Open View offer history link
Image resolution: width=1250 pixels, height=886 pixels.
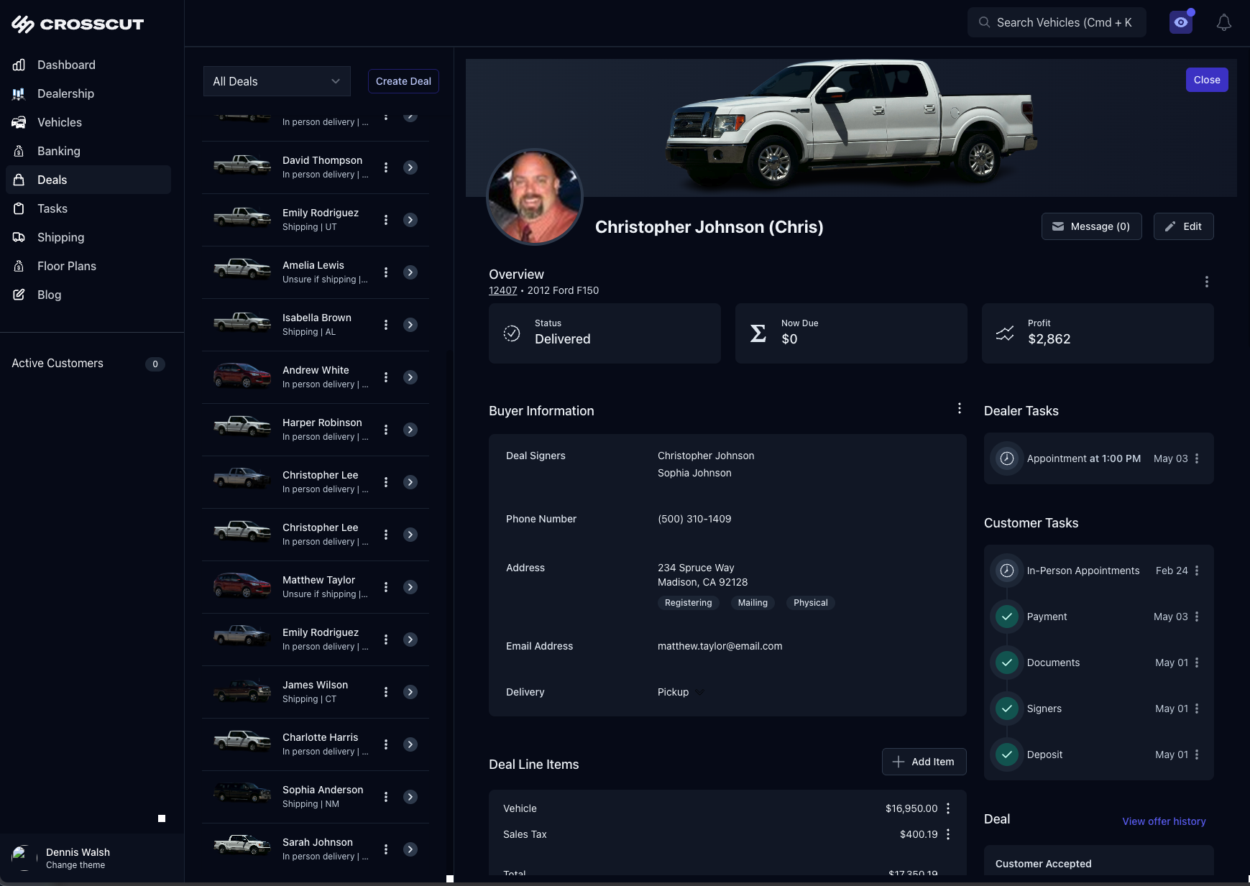1164,821
